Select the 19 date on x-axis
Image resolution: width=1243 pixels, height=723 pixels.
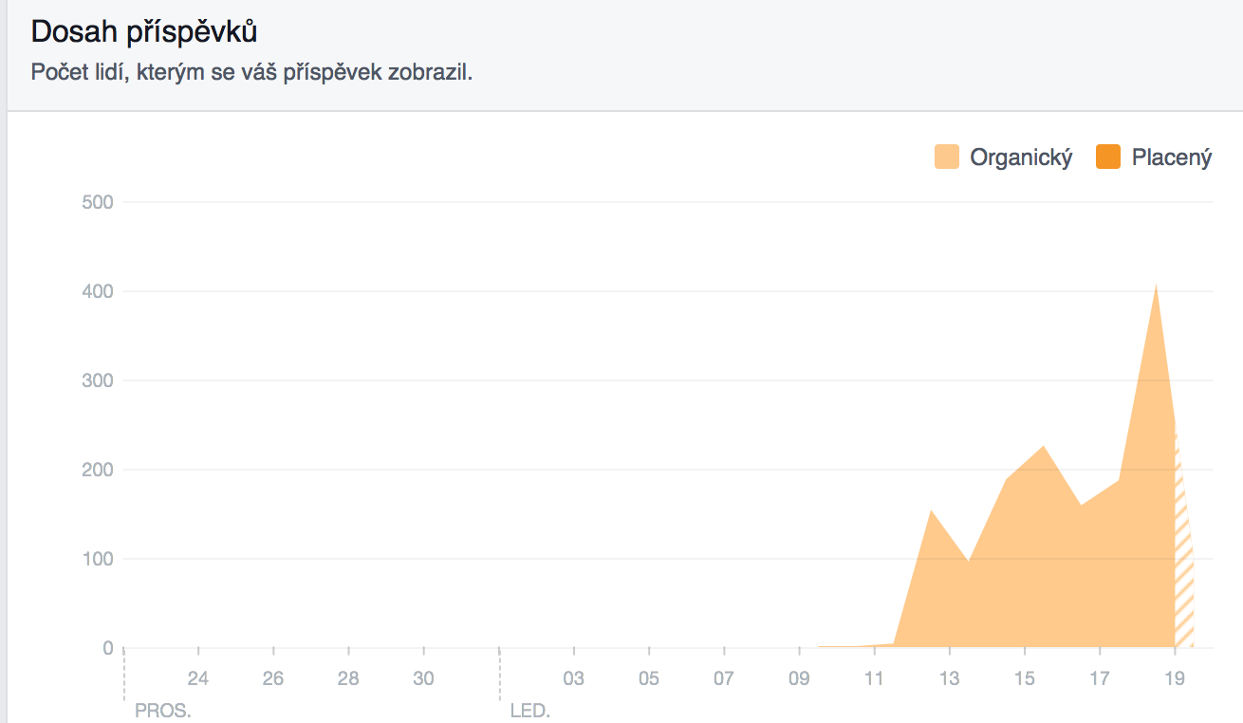point(1175,678)
